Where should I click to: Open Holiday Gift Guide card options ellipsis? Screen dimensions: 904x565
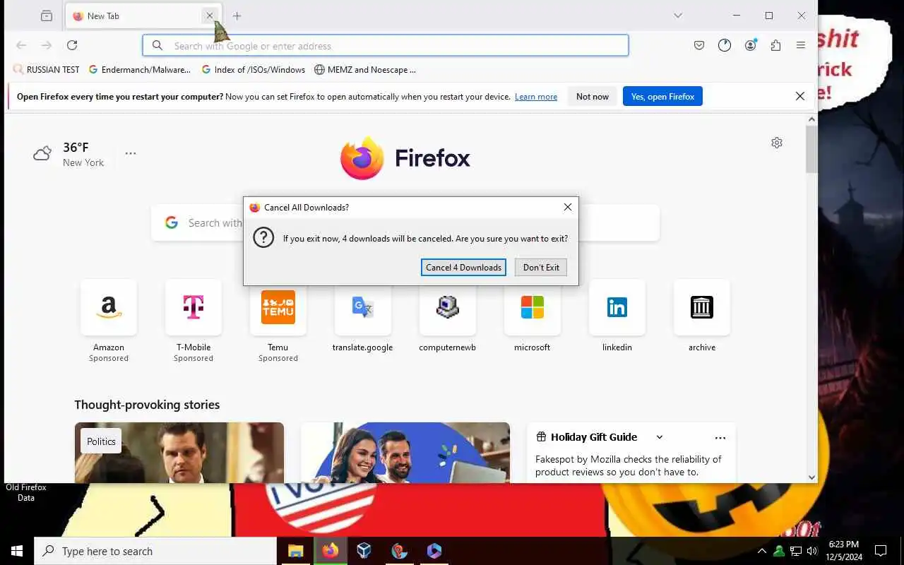pos(720,437)
